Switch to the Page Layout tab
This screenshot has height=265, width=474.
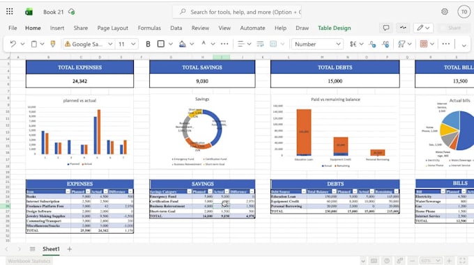(112, 28)
